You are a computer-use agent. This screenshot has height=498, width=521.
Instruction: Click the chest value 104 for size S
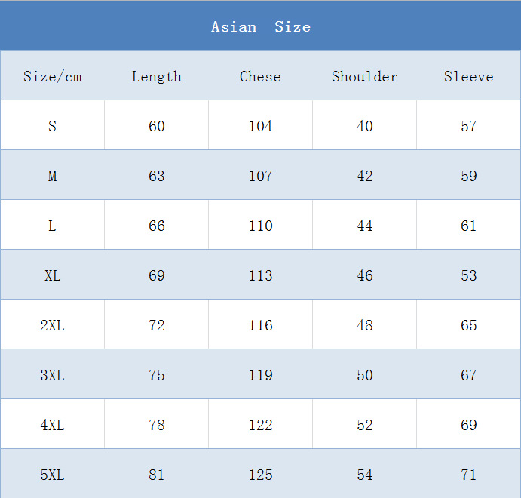260,126
